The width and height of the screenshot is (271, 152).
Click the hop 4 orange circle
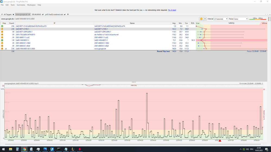(x=2, y=35)
